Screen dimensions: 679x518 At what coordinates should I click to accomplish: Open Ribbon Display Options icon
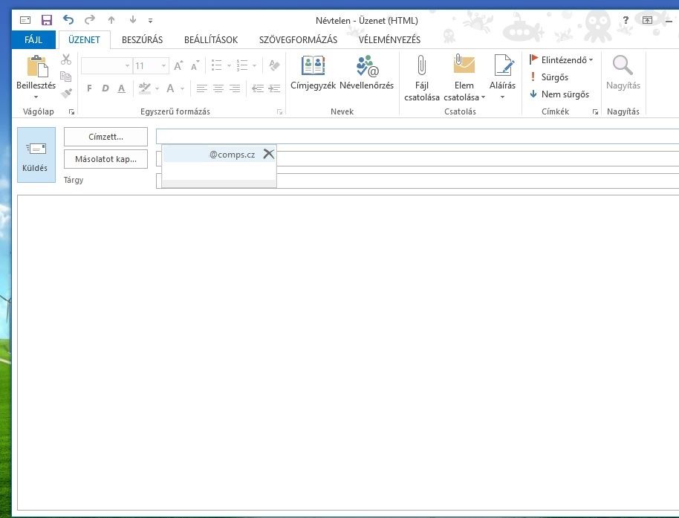[647, 20]
